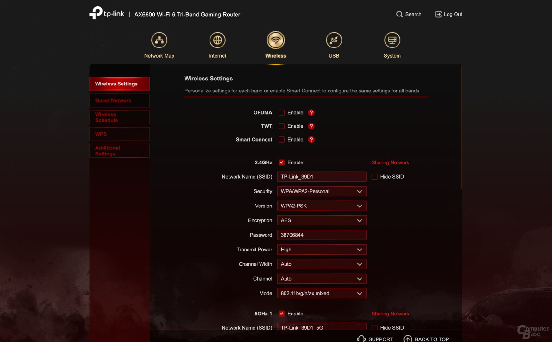Click the Support headset icon
This screenshot has height=342, width=552.
click(x=361, y=339)
